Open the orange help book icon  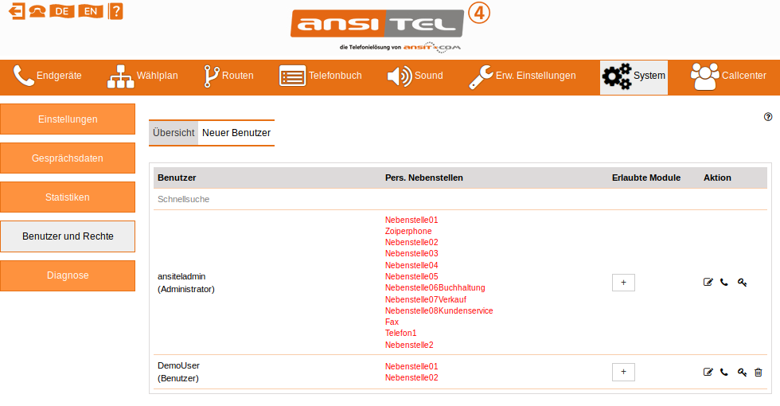click(x=115, y=11)
